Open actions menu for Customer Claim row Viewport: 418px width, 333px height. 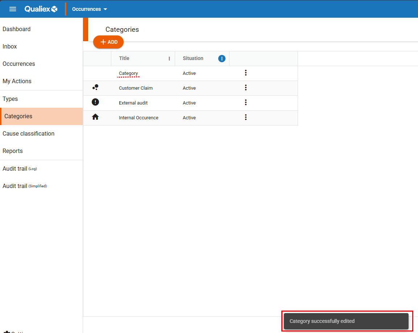246,88
